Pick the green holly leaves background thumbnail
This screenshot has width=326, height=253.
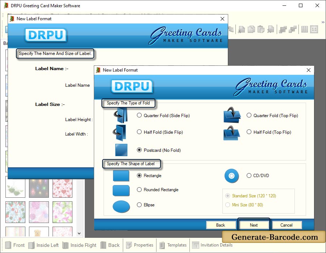(15, 188)
